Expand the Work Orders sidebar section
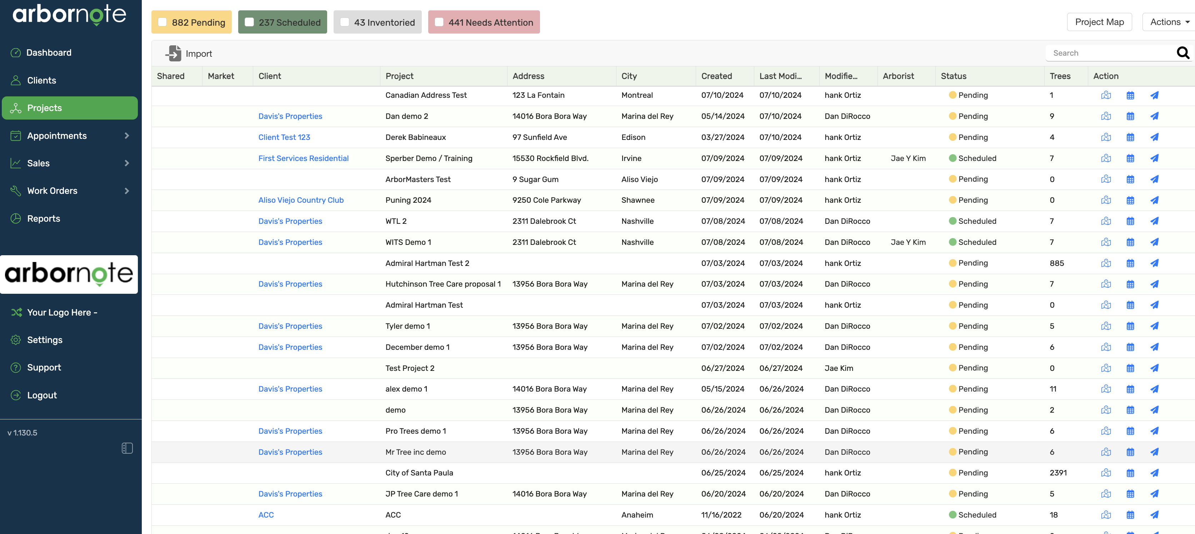Image resolution: width=1195 pixels, height=534 pixels. (52, 191)
